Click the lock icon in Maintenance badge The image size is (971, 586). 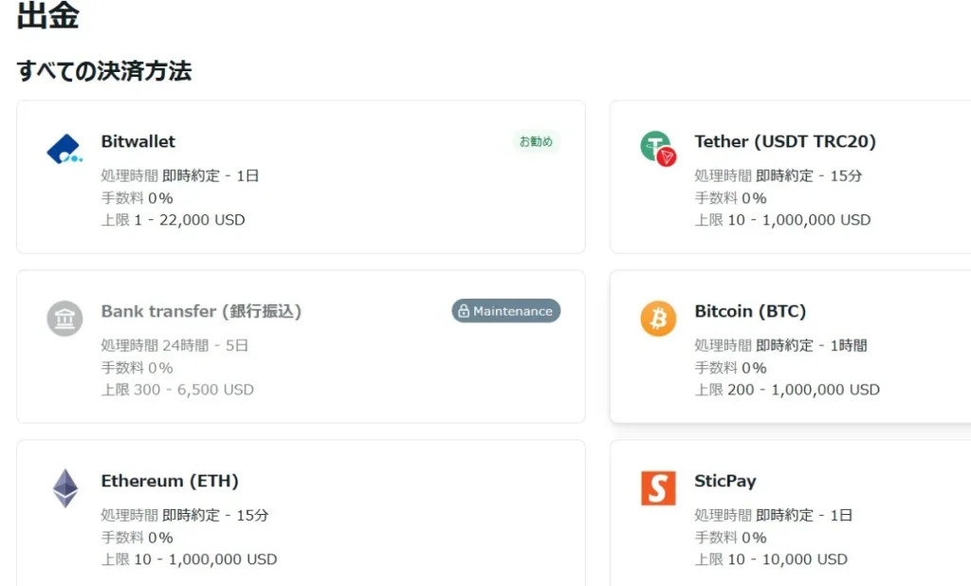(x=463, y=311)
